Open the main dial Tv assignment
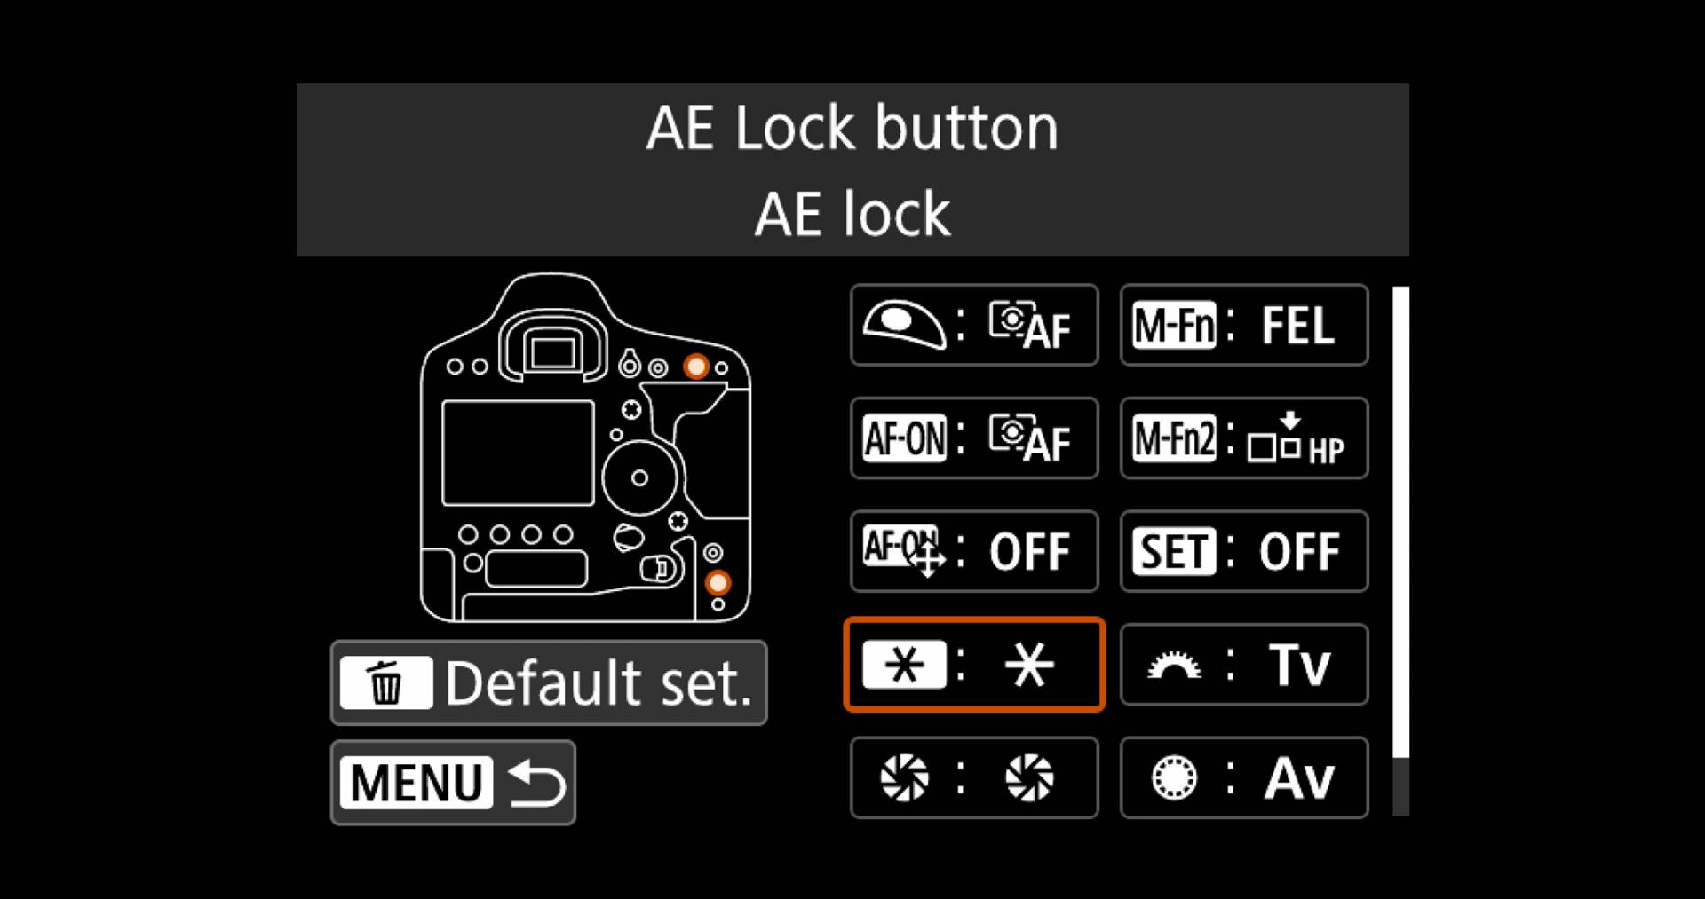This screenshot has width=1705, height=899. click(x=1244, y=665)
